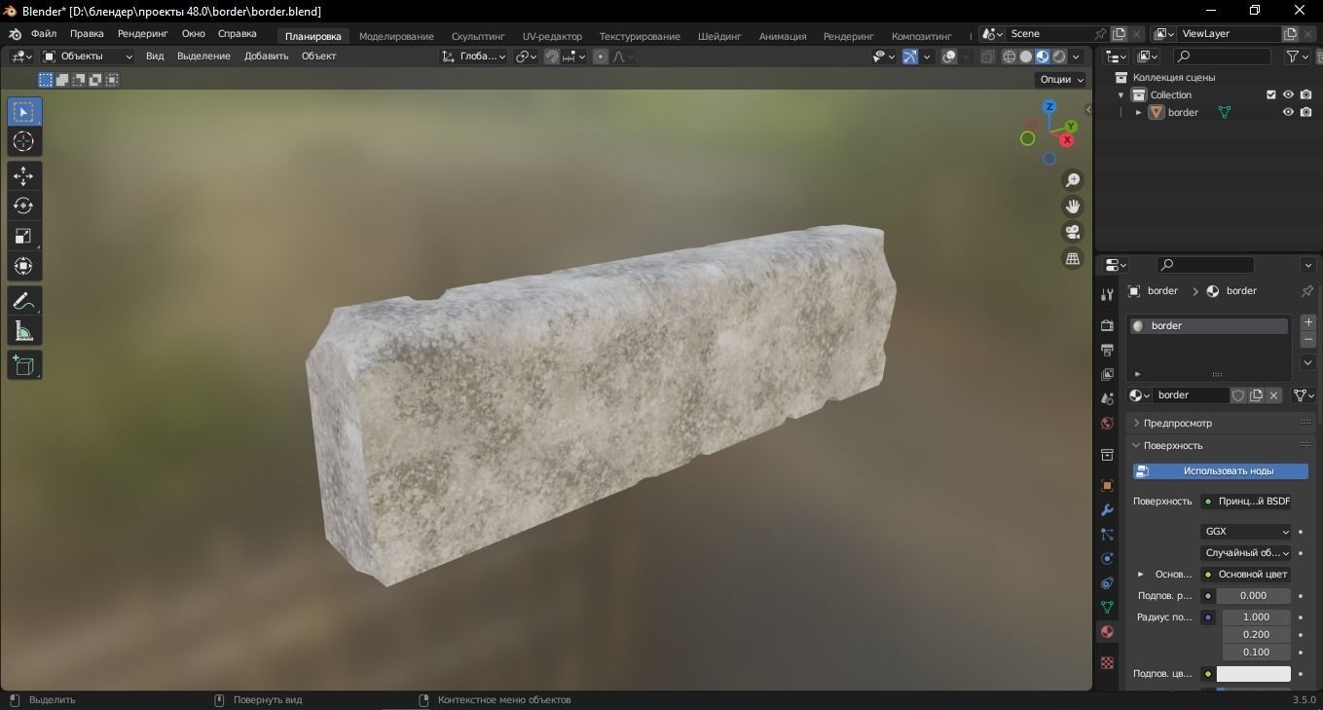
Task: Open the Options dropdown in the viewport
Action: pyautogui.click(x=1061, y=80)
